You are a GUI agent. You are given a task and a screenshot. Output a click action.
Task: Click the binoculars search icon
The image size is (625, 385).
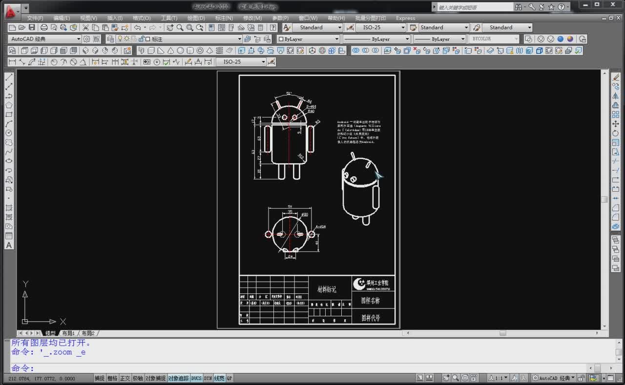pos(518,7)
